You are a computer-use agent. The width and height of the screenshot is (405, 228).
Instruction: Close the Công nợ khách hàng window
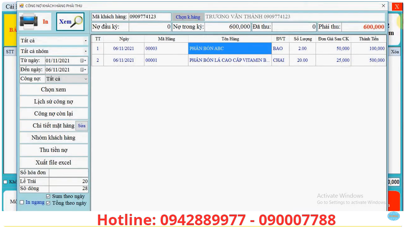pyautogui.click(x=383, y=6)
